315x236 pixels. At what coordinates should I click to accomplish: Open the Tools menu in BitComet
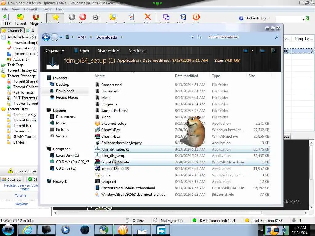point(47,9)
